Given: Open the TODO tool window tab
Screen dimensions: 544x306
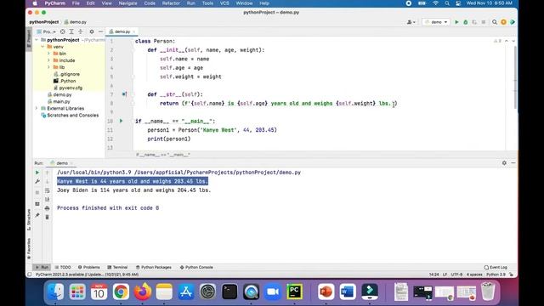Looking at the screenshot, I should pos(63,267).
